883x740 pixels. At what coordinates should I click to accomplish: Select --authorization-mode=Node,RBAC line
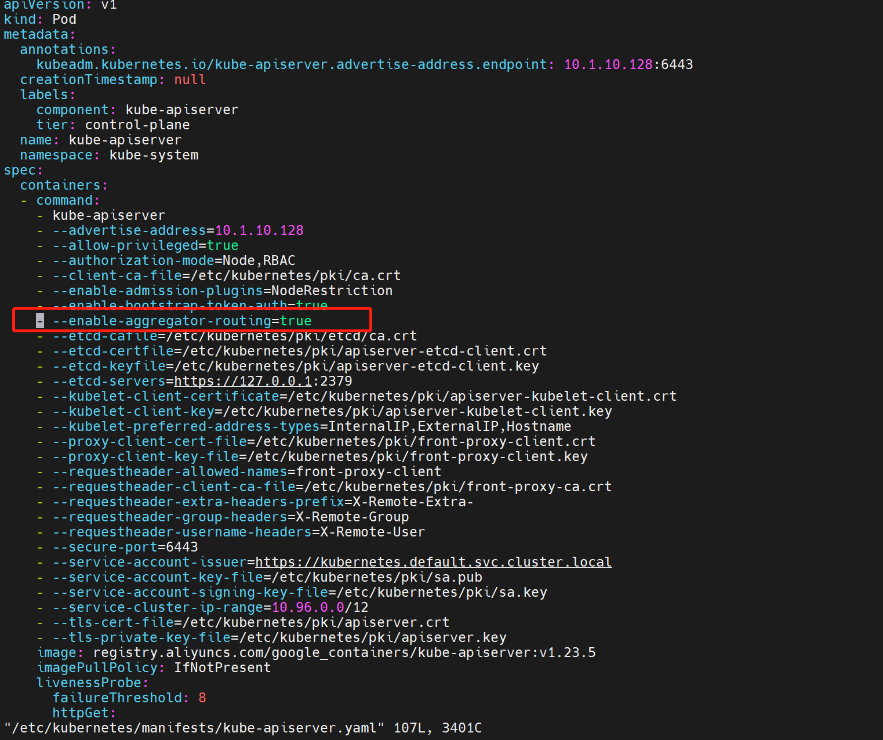click(x=174, y=260)
